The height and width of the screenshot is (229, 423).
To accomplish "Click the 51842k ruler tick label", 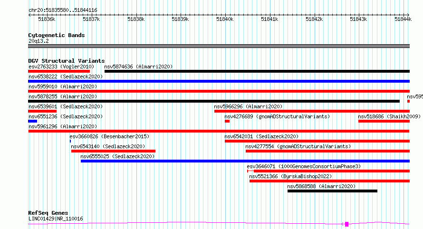I will pyautogui.click(x=314, y=19).
